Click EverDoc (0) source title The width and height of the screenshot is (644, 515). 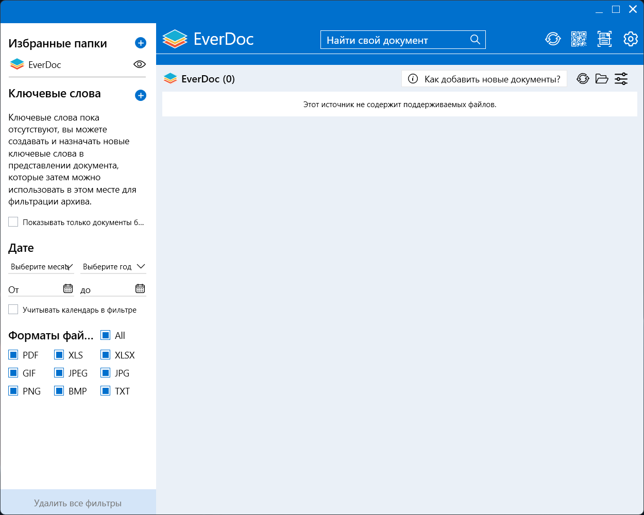pos(208,79)
